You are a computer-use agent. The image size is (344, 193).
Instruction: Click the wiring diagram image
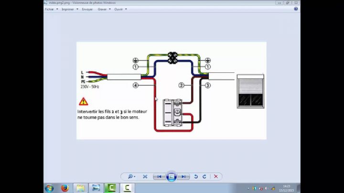[x=171, y=91]
